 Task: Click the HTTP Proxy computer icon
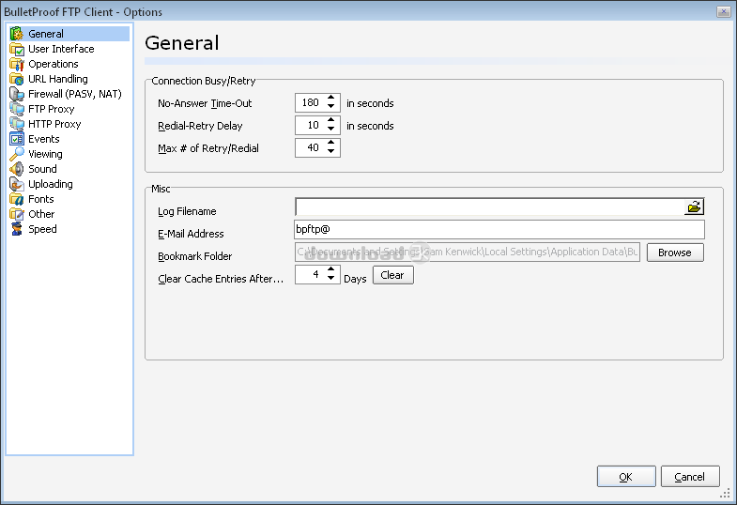click(x=17, y=124)
